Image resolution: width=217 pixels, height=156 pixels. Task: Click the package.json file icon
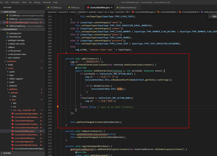[7, 33]
